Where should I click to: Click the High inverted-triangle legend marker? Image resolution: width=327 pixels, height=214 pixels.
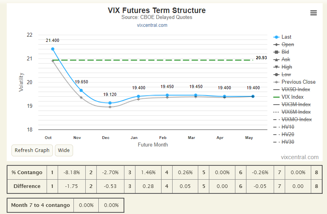tap(276, 67)
